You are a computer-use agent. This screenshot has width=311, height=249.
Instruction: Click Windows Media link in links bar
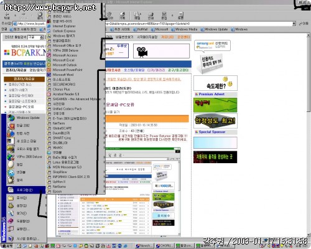[184, 29]
